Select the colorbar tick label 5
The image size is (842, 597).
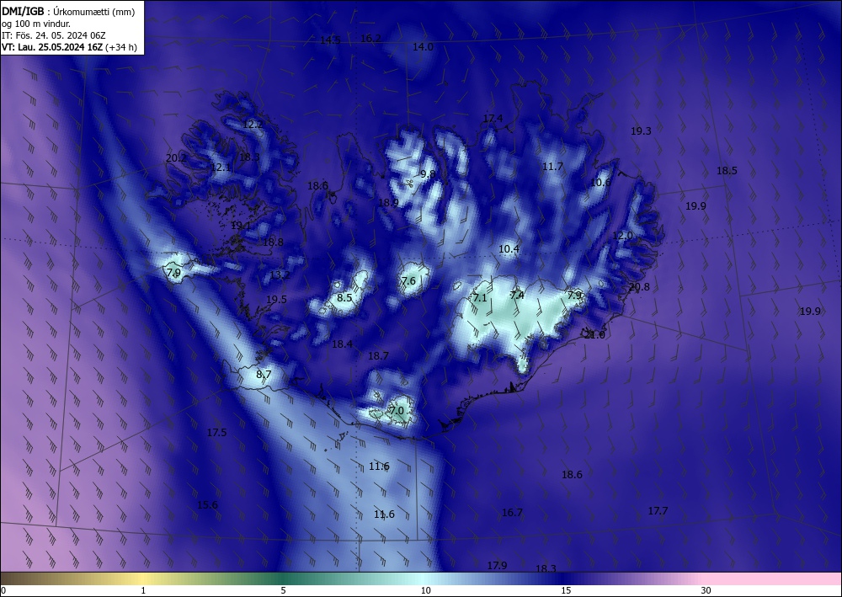coord(283,591)
